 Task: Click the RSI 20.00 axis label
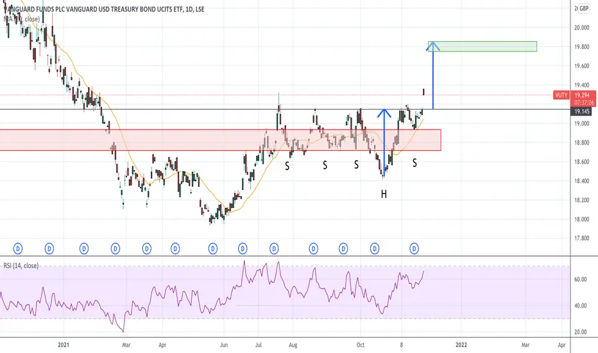581,332
